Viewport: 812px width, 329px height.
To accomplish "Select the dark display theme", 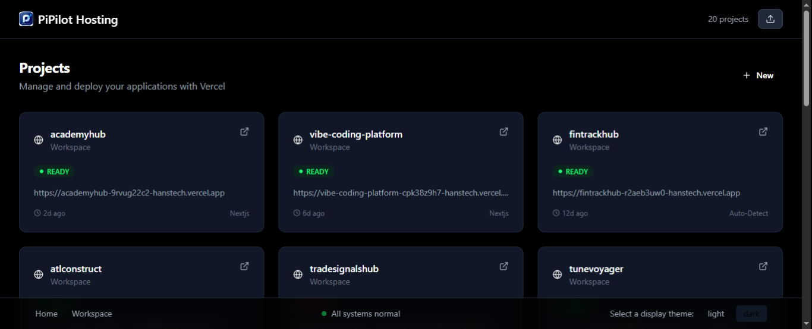I will 751,314.
